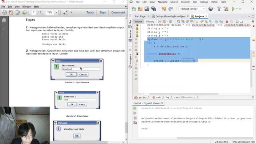Click the Undo arrow in NetBeans toolbar
Viewport: 256px width, 144px height.
[x=164, y=9]
